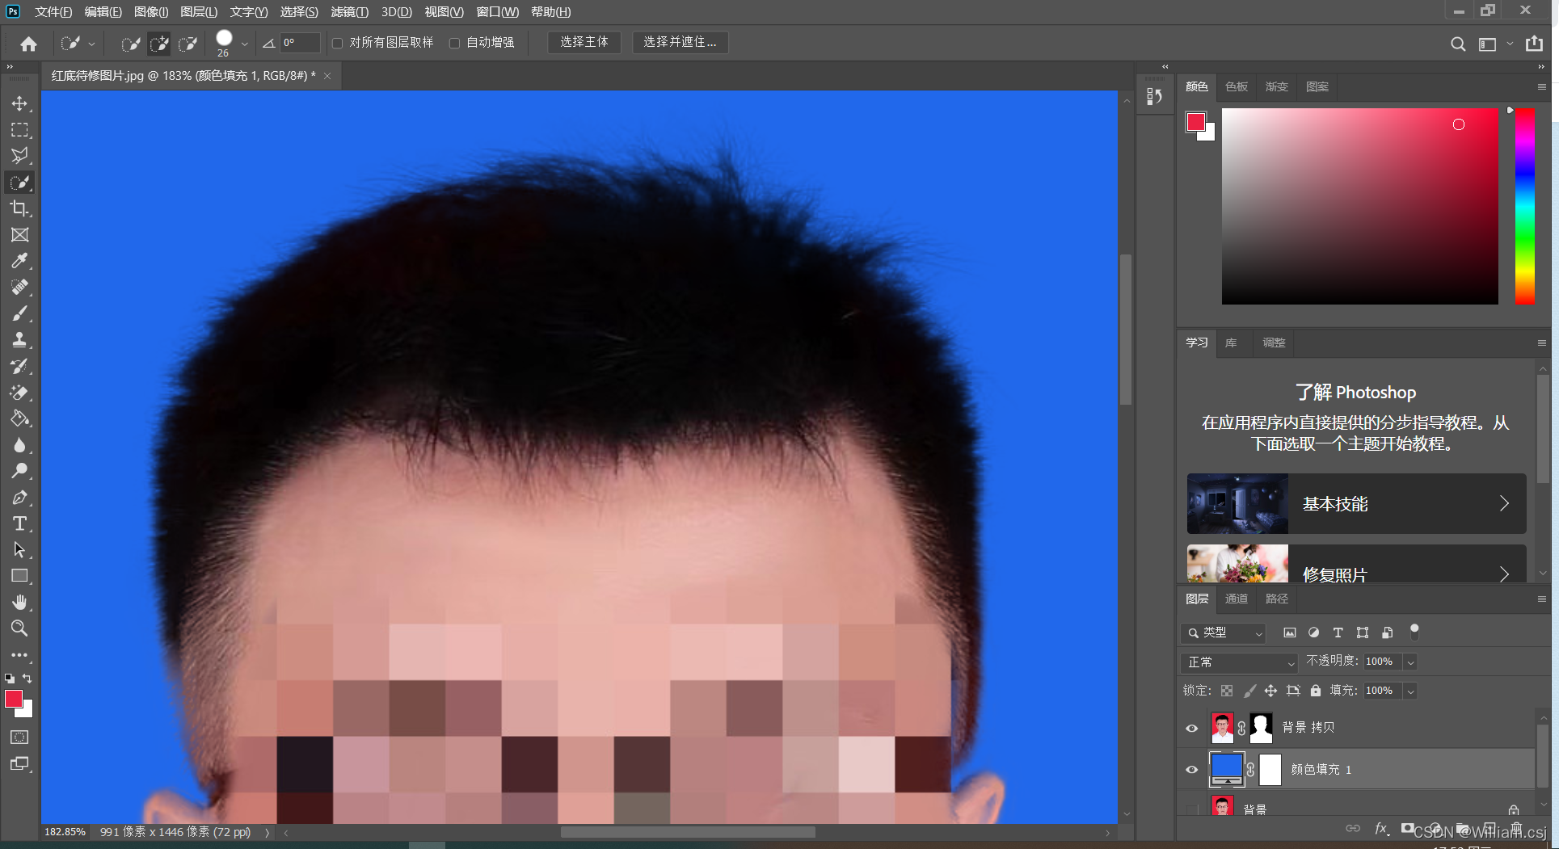Select the History Brush tool
Screen dimensions: 1559x849
click(x=19, y=366)
